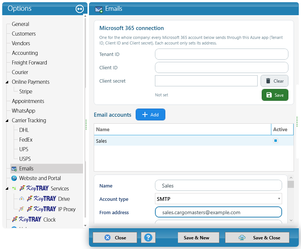Image resolution: width=301 pixels, height=249 pixels.
Task: Click the Save & New button
Action: 198,238
